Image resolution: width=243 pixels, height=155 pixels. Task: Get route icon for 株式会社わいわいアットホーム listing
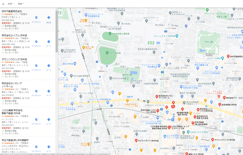click(x=49, y=91)
